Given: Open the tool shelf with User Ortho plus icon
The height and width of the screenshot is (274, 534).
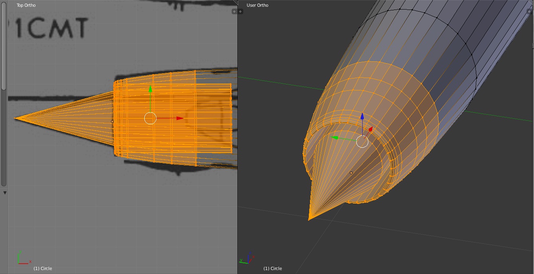Looking at the screenshot, I should click(x=241, y=12).
